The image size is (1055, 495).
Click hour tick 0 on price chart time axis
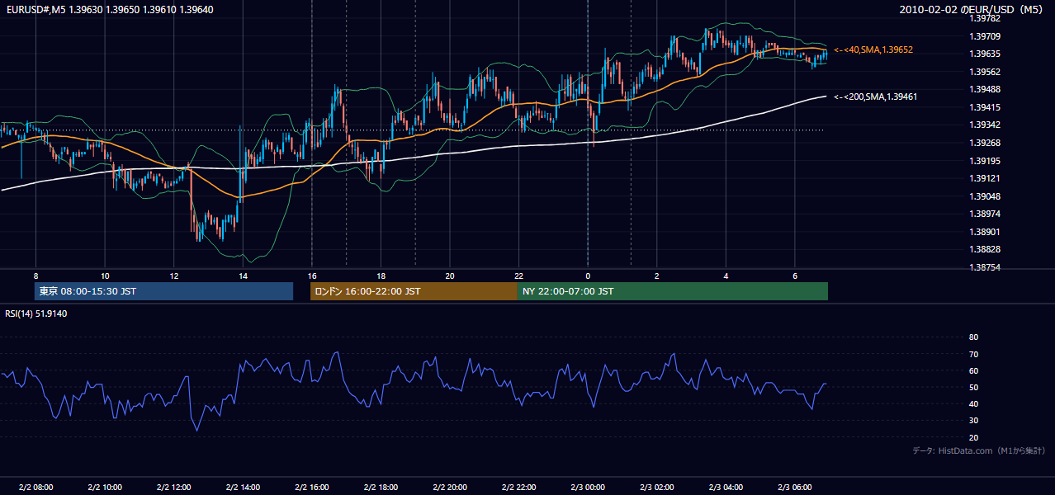tap(588, 276)
